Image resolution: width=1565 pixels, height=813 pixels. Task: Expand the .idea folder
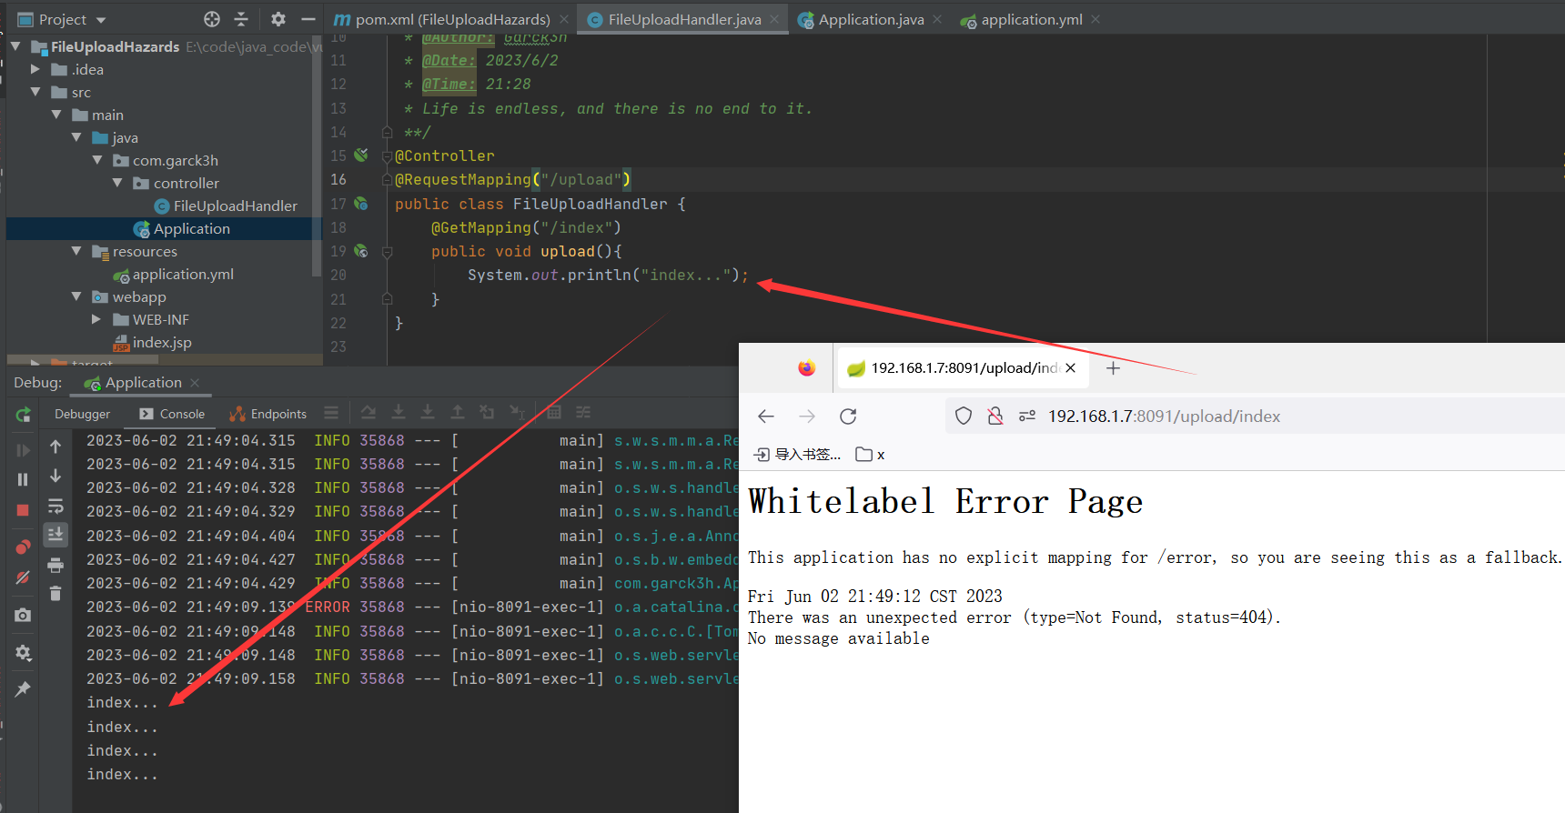coord(35,69)
